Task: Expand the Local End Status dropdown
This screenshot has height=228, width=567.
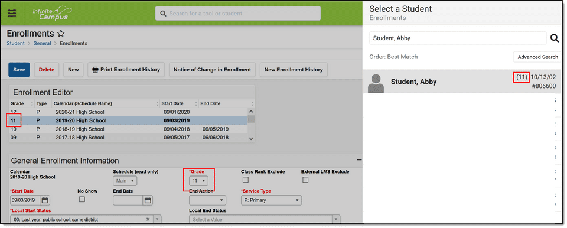Action: [x=336, y=219]
